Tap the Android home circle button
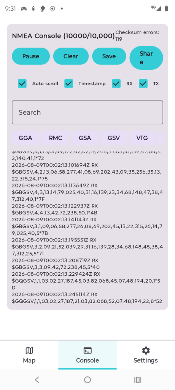 point(87,380)
